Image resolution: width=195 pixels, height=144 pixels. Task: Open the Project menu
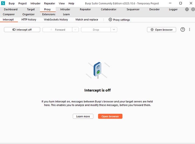coord(23,3)
